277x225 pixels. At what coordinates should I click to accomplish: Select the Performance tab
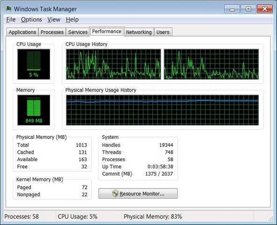click(107, 31)
